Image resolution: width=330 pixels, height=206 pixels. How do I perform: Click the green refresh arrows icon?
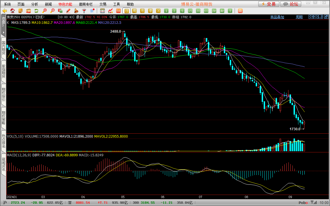36,11
